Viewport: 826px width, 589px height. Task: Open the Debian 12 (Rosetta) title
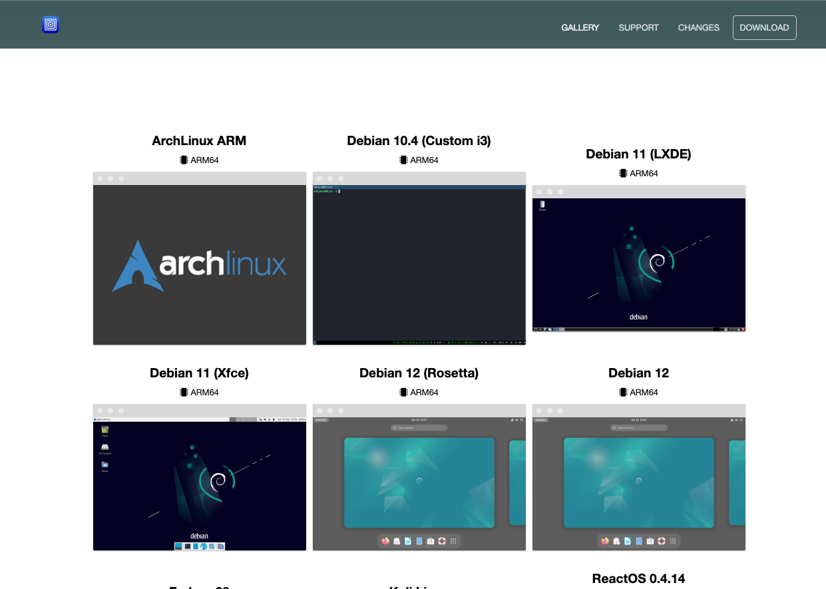coord(419,373)
